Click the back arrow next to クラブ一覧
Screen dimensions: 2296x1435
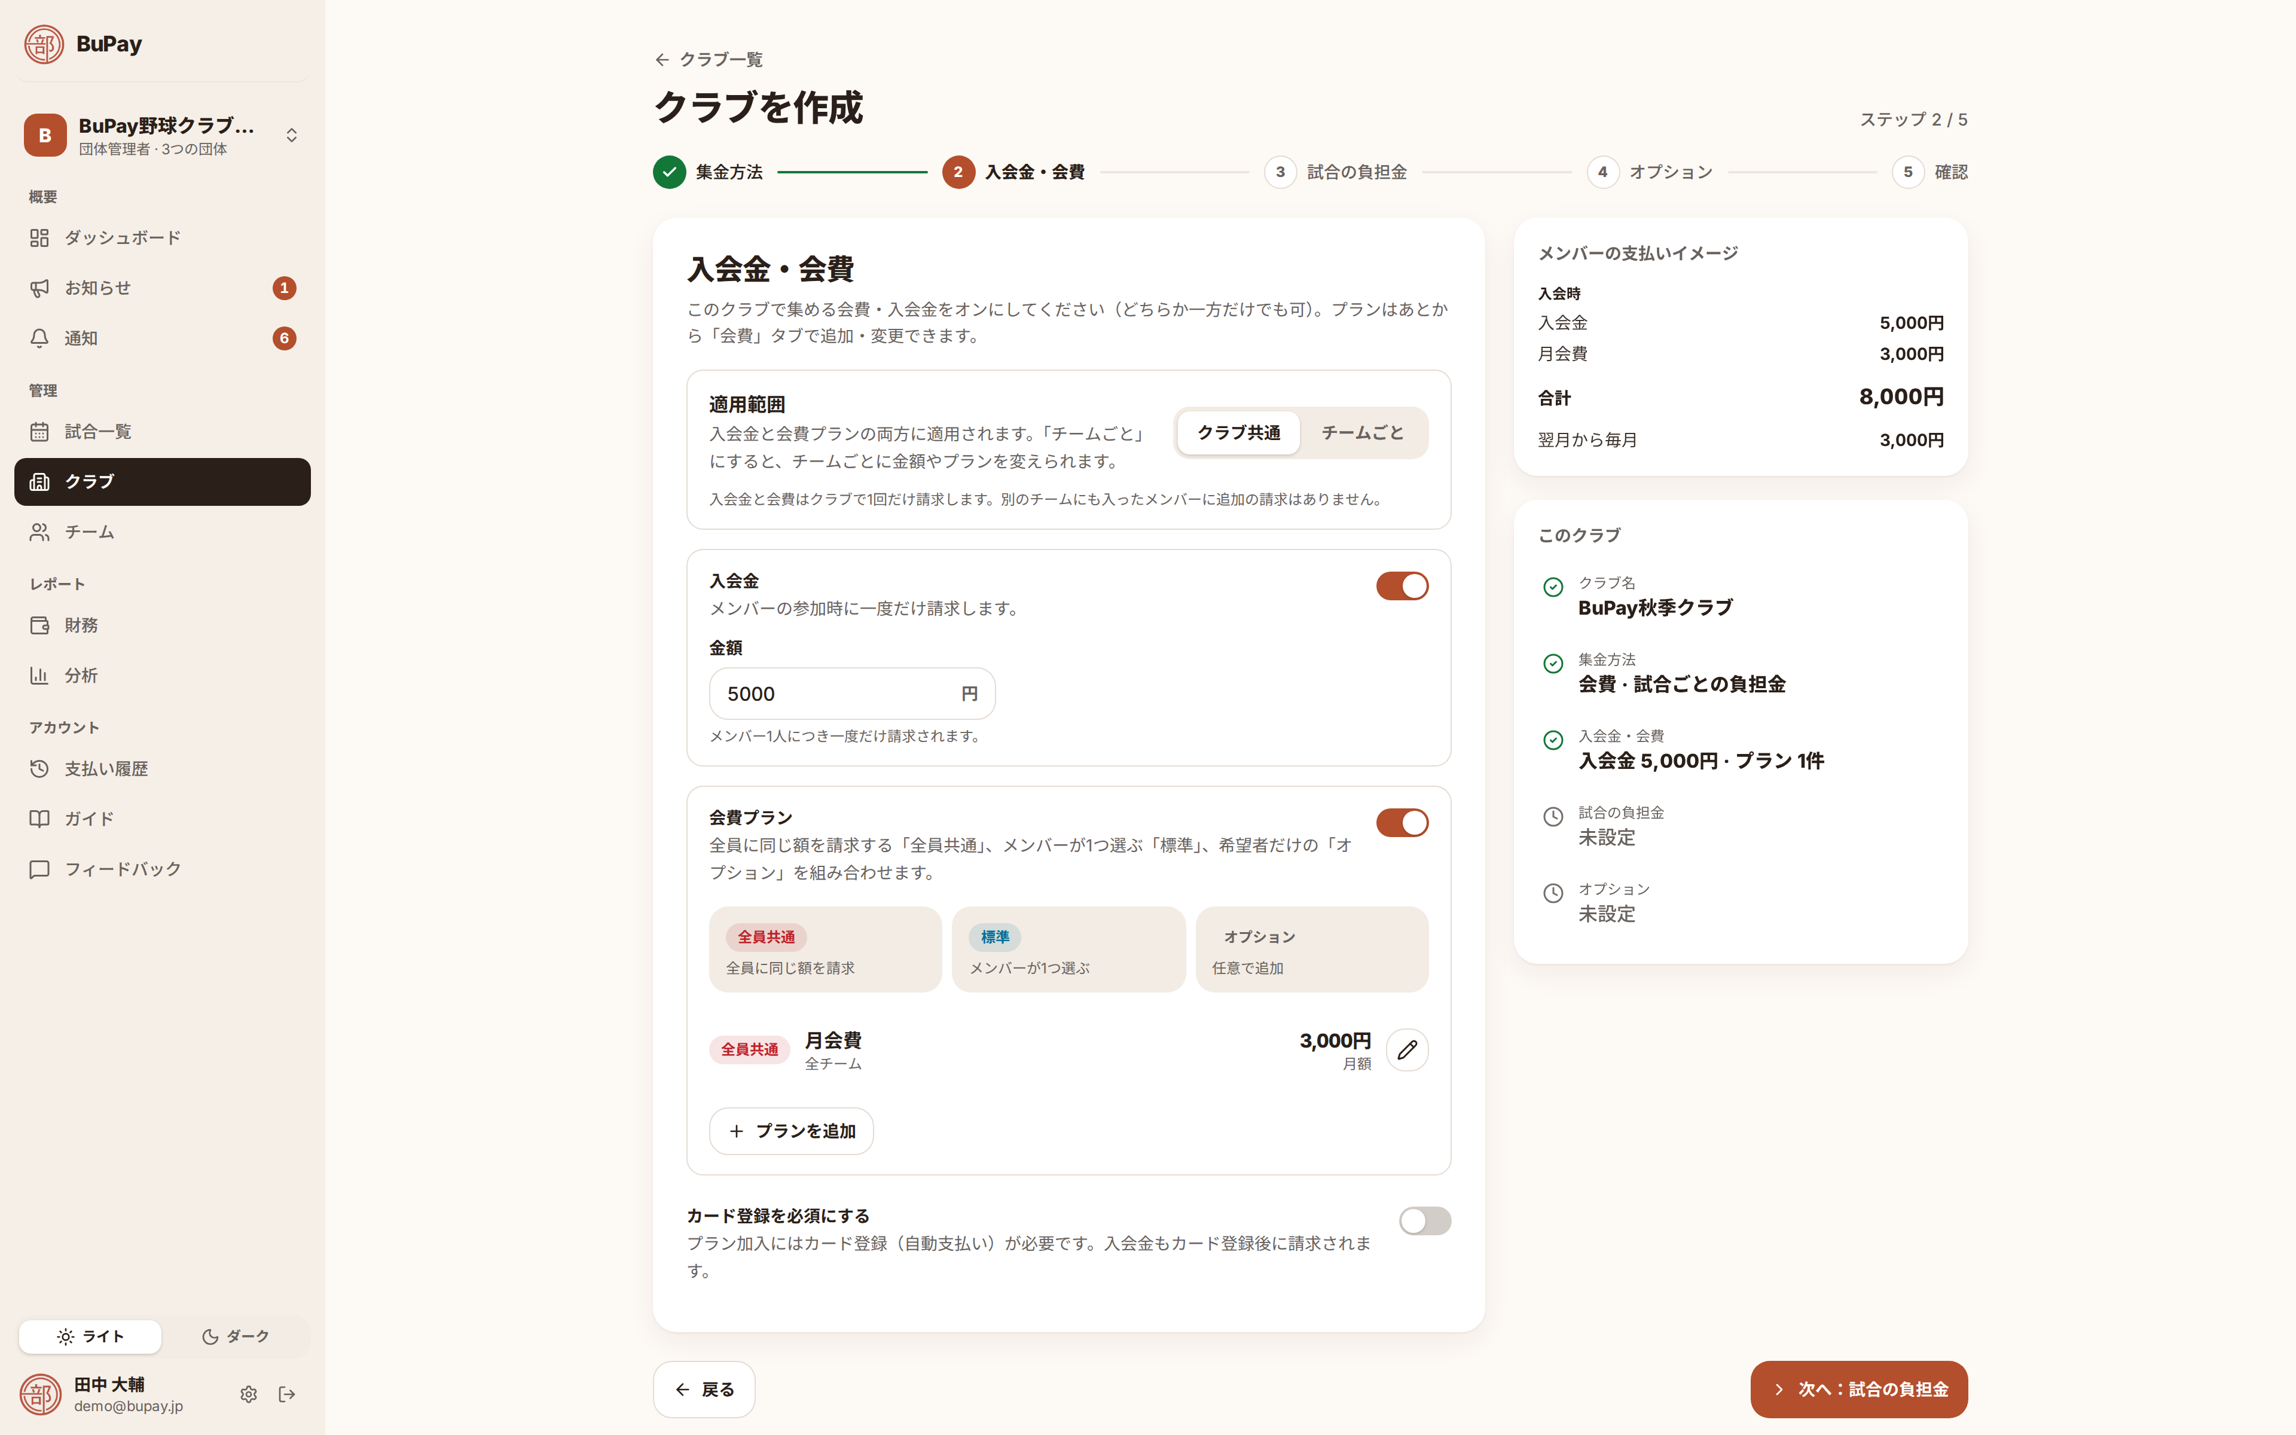pos(662,60)
